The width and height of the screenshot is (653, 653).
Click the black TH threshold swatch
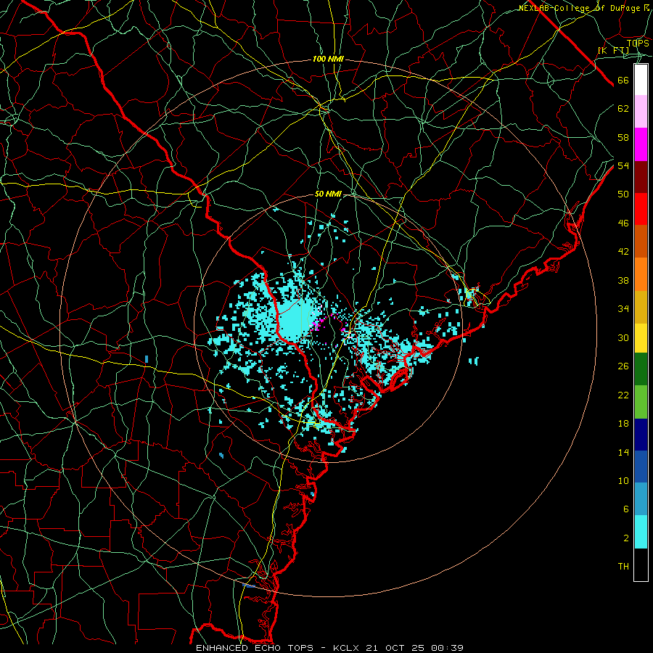[x=641, y=564]
